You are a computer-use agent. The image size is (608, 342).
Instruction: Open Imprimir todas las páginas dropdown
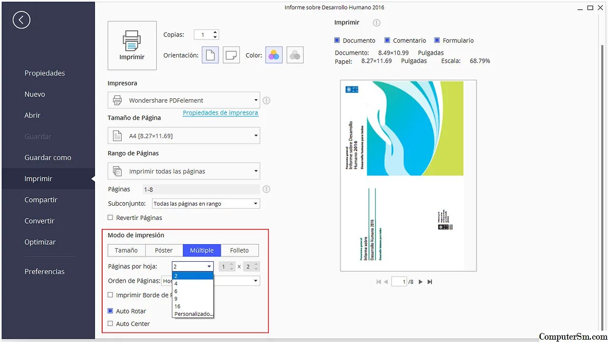pos(184,171)
